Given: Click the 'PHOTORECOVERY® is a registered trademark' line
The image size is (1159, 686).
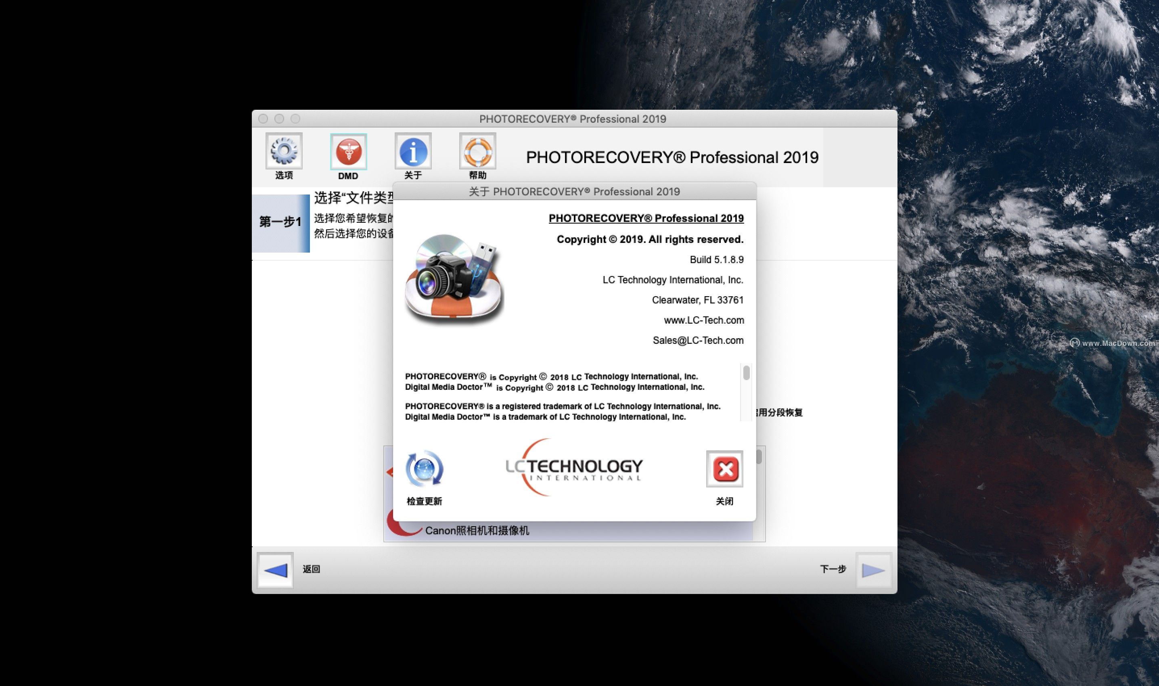Looking at the screenshot, I should point(563,406).
